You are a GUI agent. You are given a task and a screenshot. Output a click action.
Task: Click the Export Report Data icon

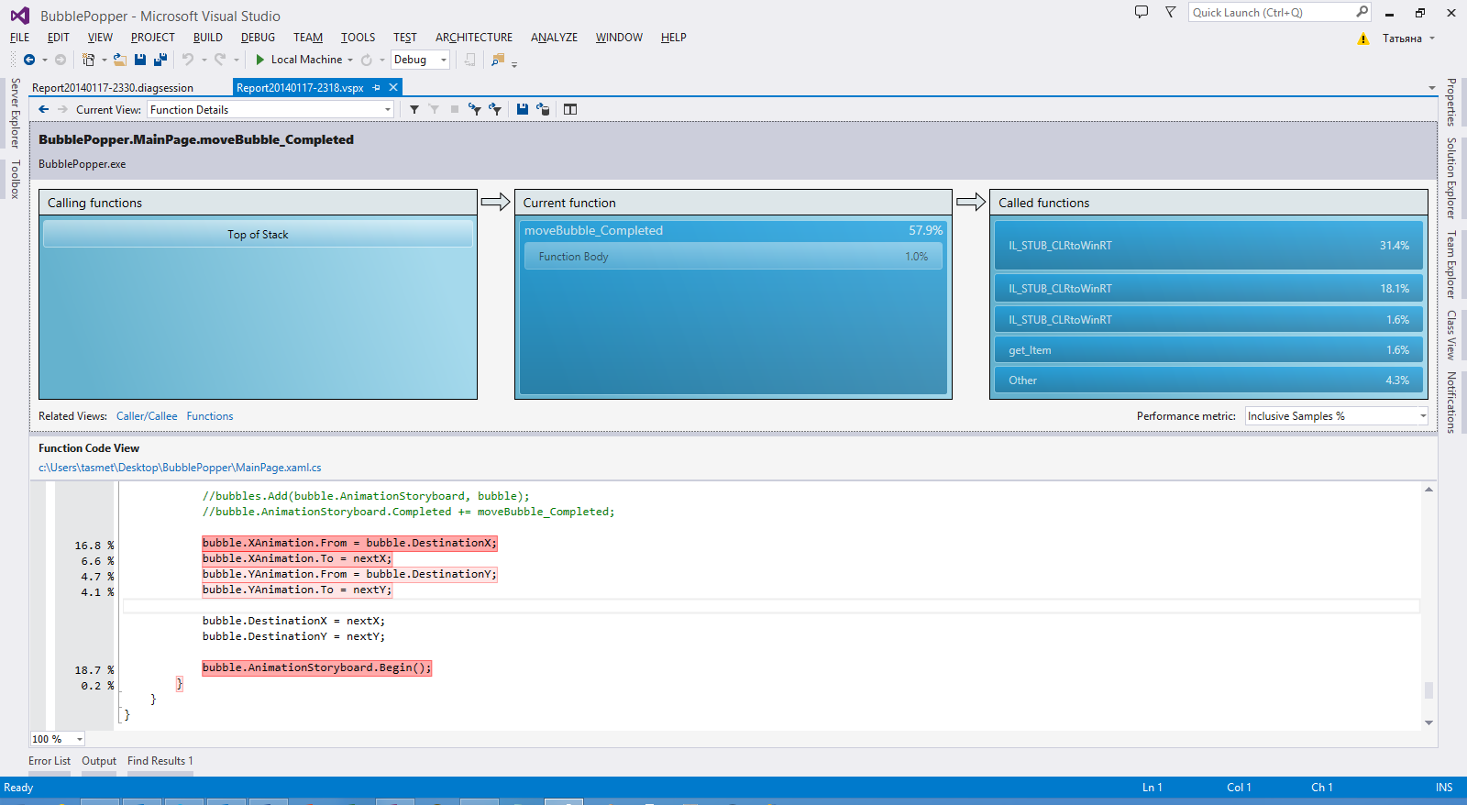coord(543,109)
